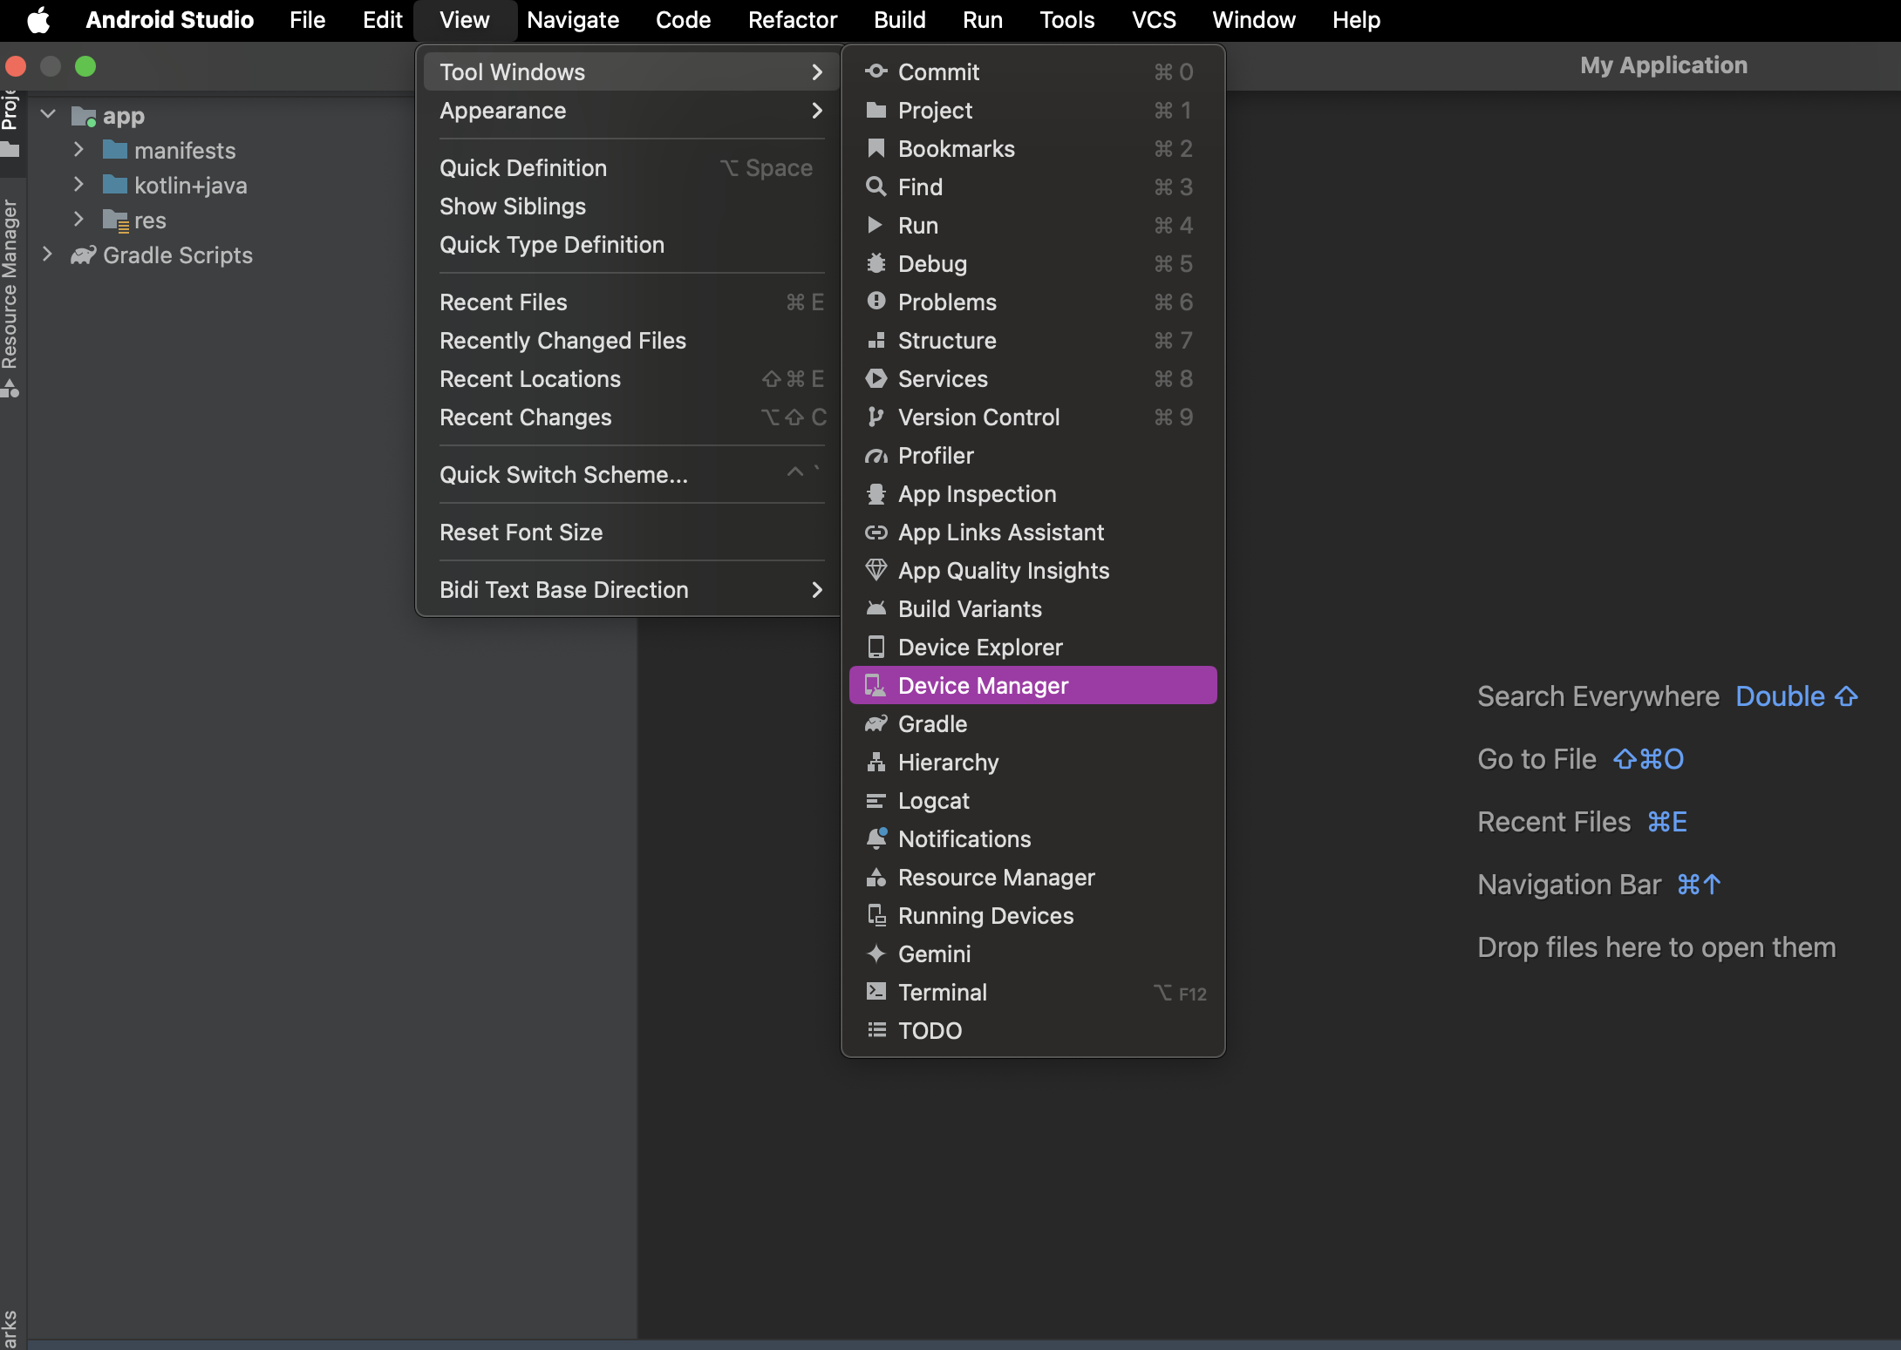Image resolution: width=1901 pixels, height=1350 pixels.
Task: Click the Quick Switch Scheme button
Action: 564,473
